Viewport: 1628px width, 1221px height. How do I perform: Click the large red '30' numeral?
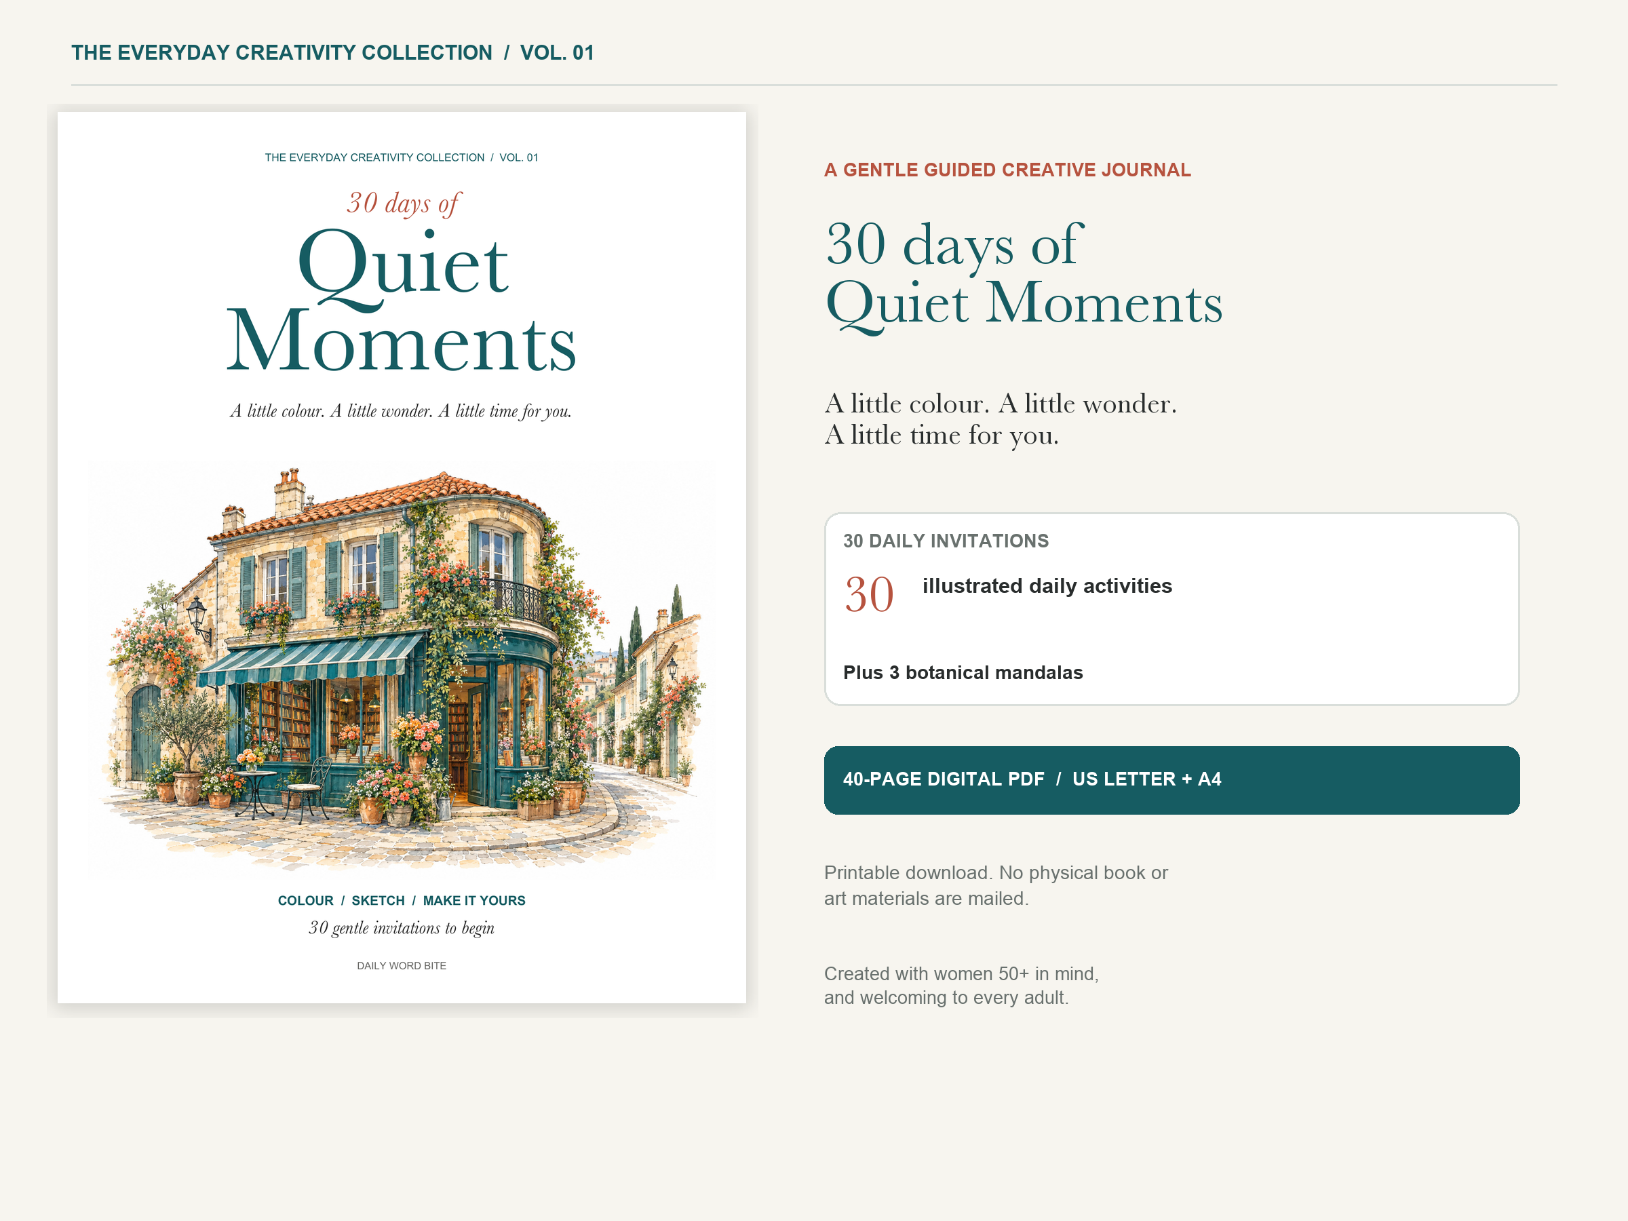point(869,595)
